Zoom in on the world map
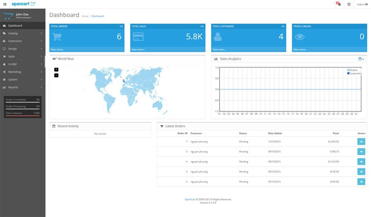371x217 pixels. click(x=56, y=69)
